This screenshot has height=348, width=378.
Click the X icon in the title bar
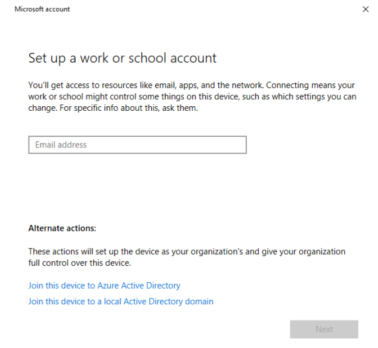tap(366, 9)
